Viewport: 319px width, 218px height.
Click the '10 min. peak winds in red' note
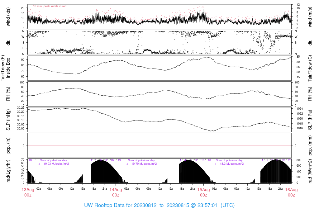pyautogui.click(x=50, y=6)
